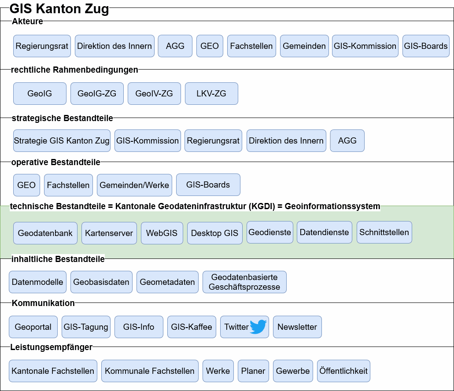The image size is (454, 391).
Task: Click the Geodienste box
Action: point(270,232)
